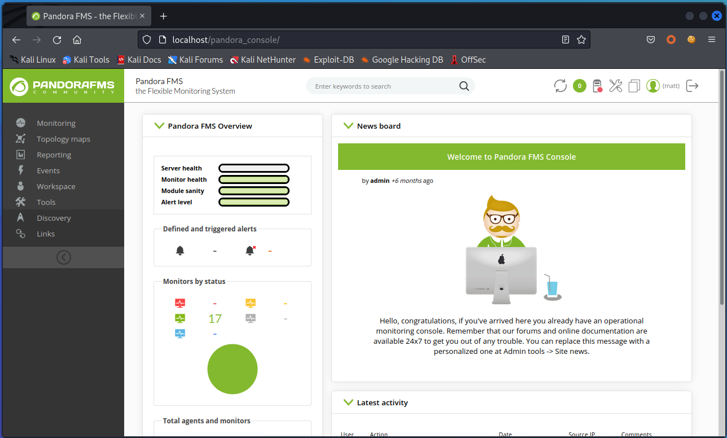
Task: Click the admin author name
Action: pos(380,181)
